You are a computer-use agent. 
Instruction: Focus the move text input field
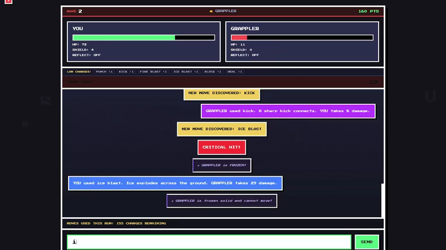coord(209,242)
